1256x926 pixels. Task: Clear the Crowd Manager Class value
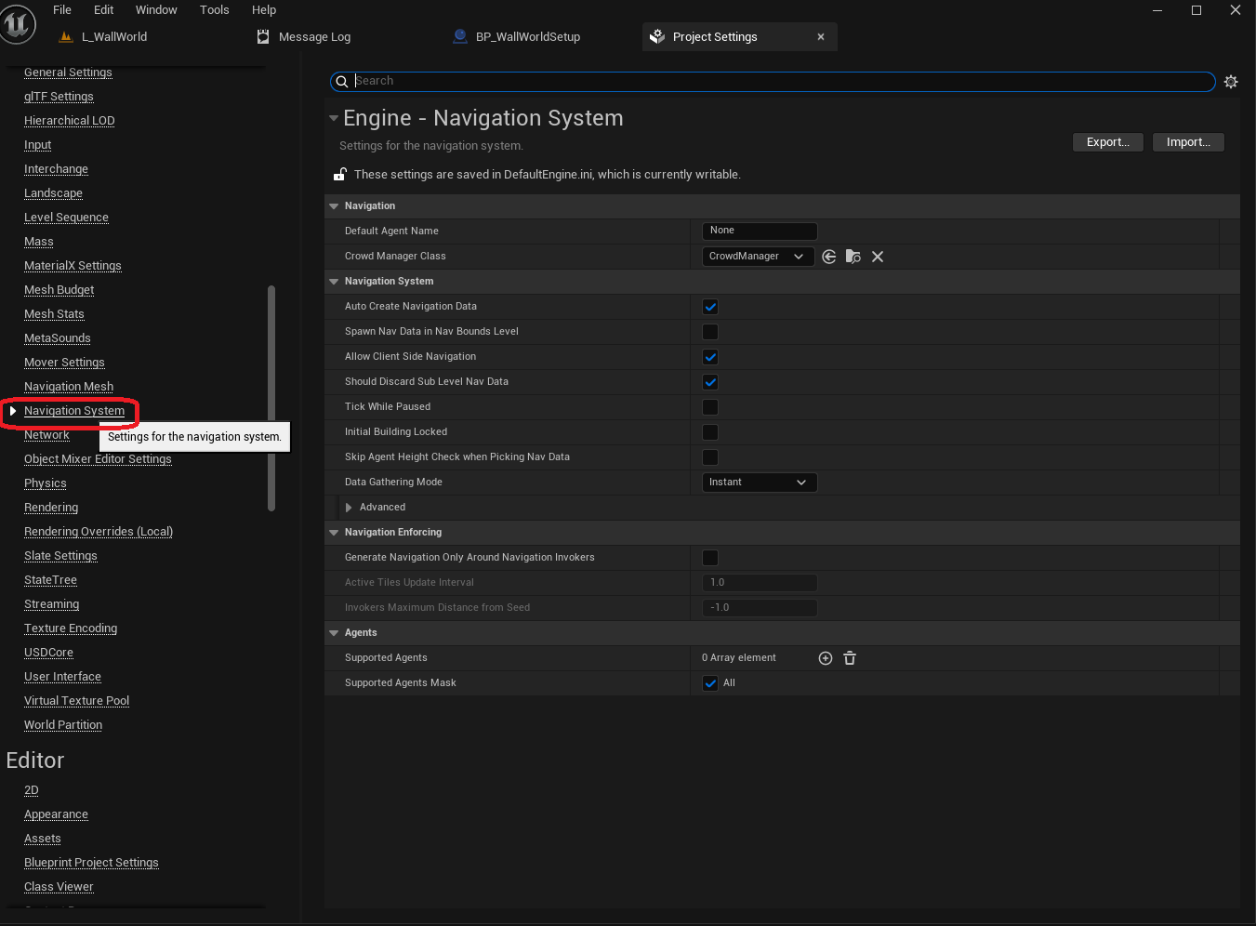[x=878, y=257]
